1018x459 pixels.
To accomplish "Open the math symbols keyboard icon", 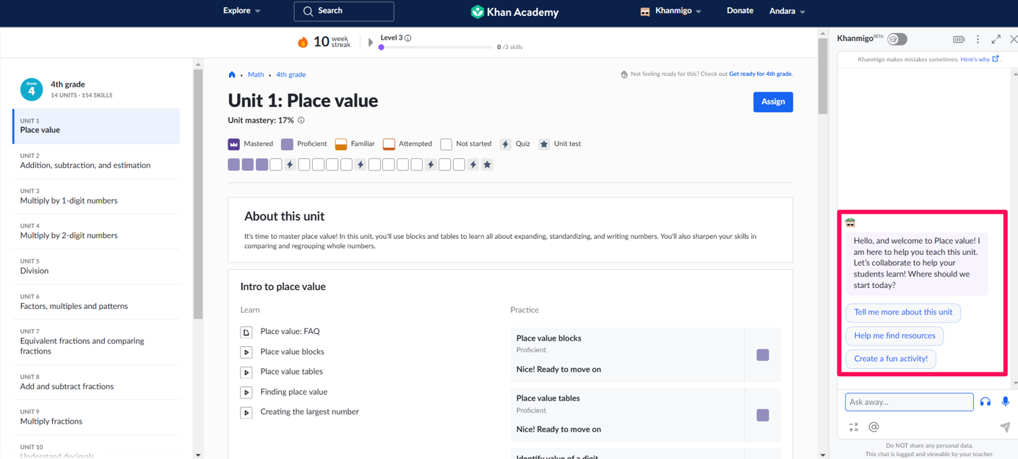I will 853,427.
